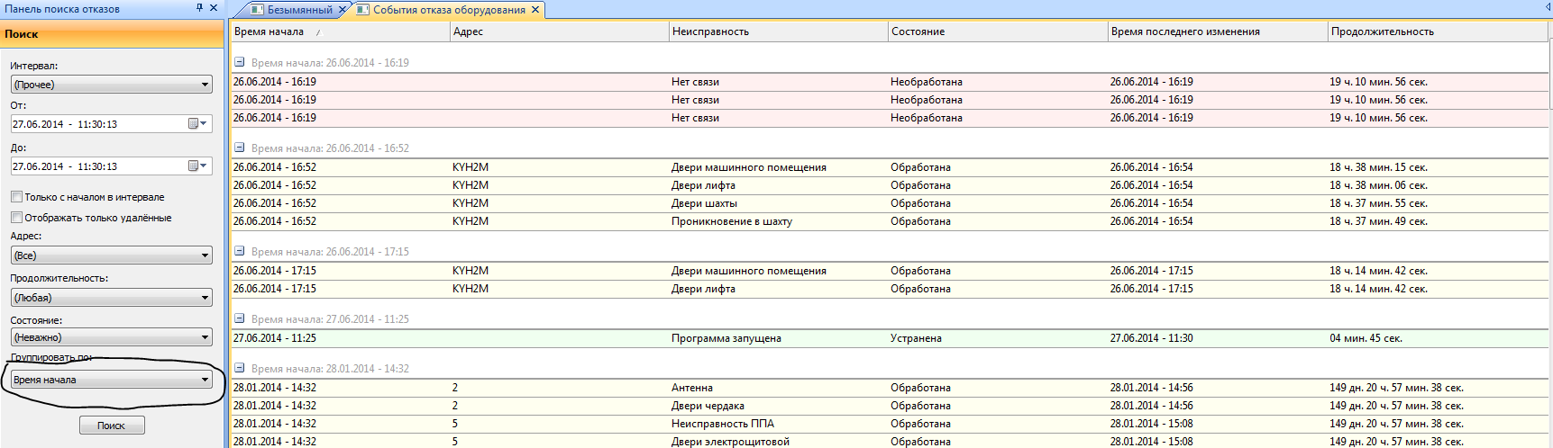This screenshot has width=1553, height=448.
Task: Enable Только с началом в интервале
Action: pyautogui.click(x=16, y=197)
